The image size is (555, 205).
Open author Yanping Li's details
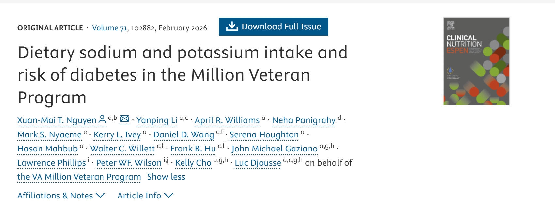click(157, 120)
